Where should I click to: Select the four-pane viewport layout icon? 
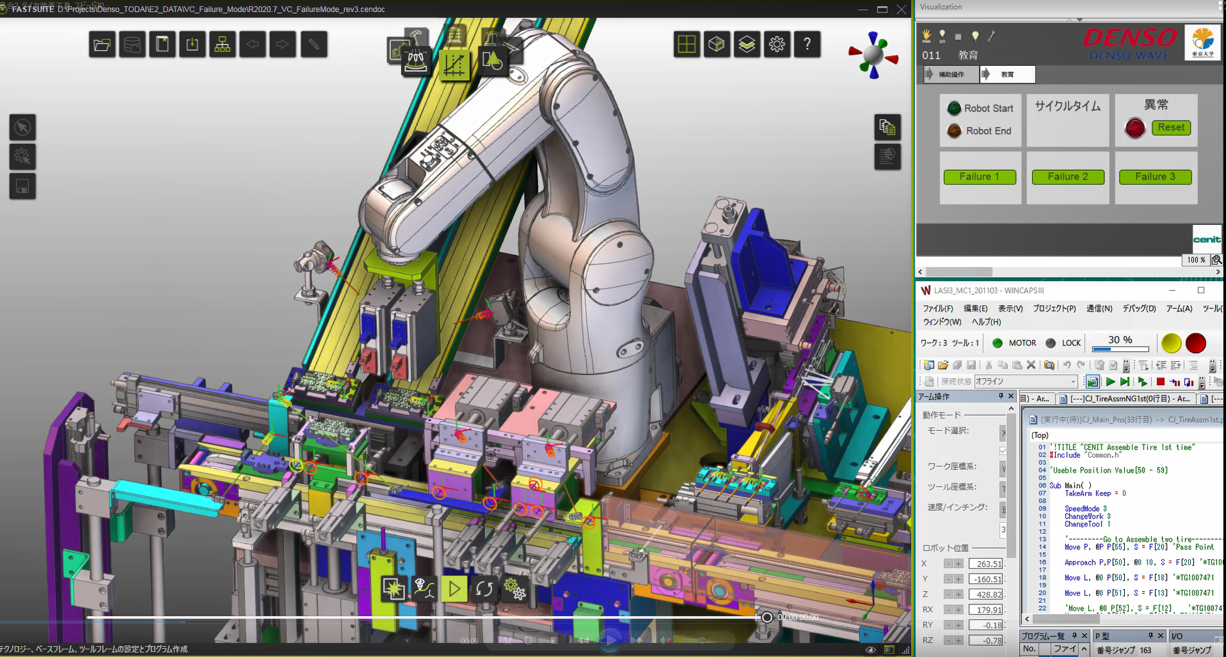686,44
